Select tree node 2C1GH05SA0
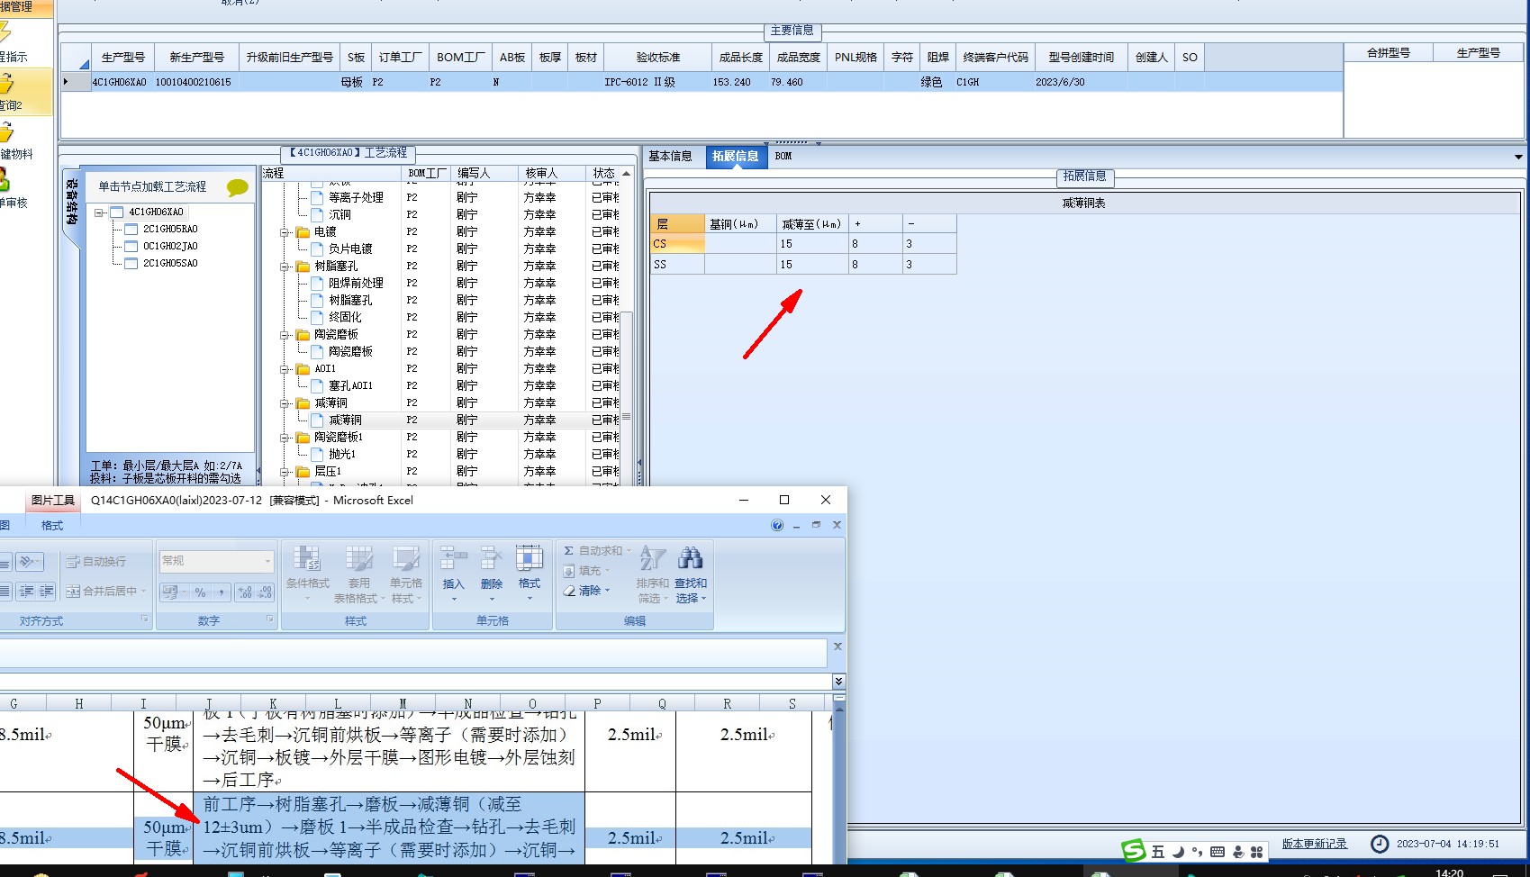1530x877 pixels. point(170,264)
